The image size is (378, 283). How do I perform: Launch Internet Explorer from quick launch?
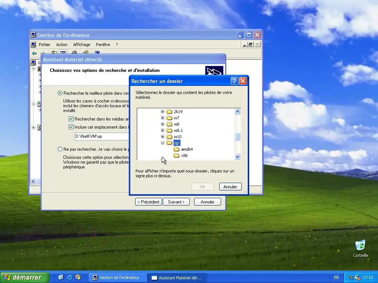pos(69,277)
